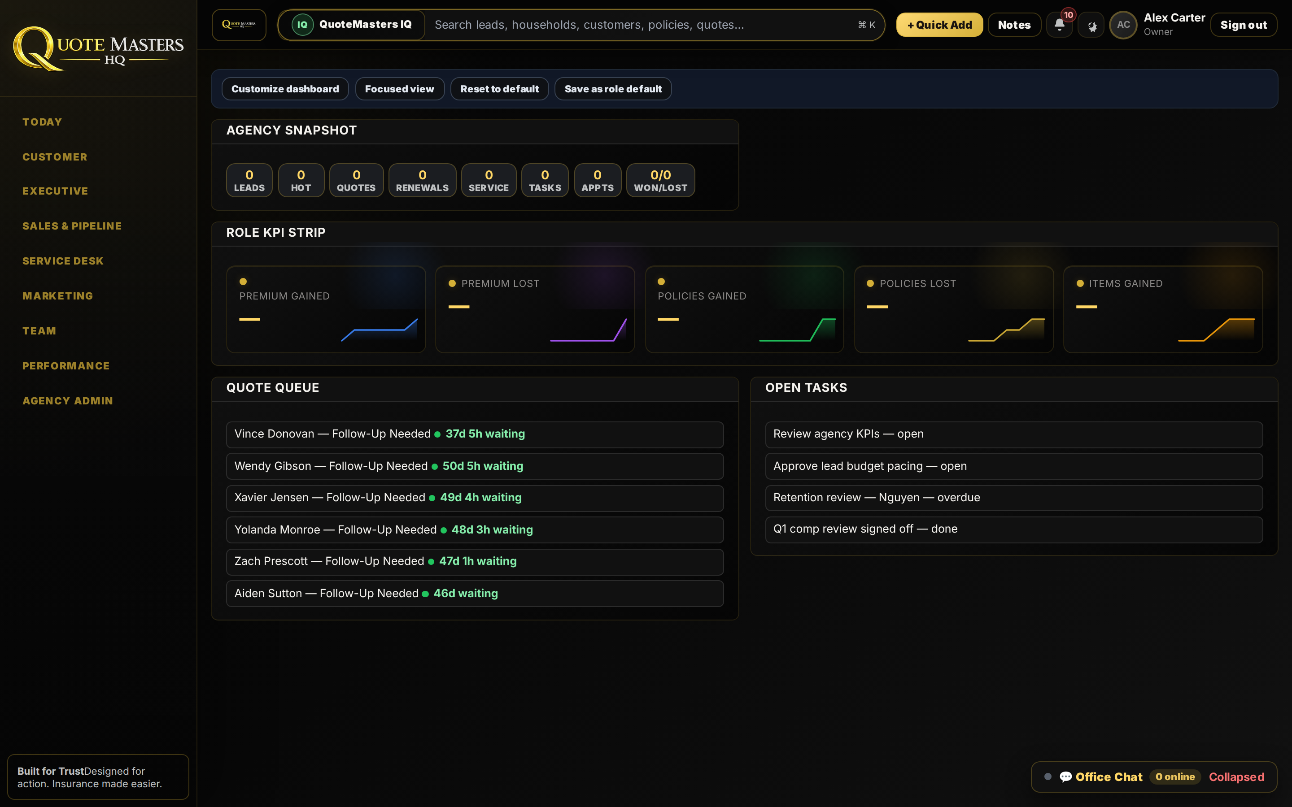Click the Premium Gained sparkline chart
Screen dimensions: 1292x807
tap(379, 330)
